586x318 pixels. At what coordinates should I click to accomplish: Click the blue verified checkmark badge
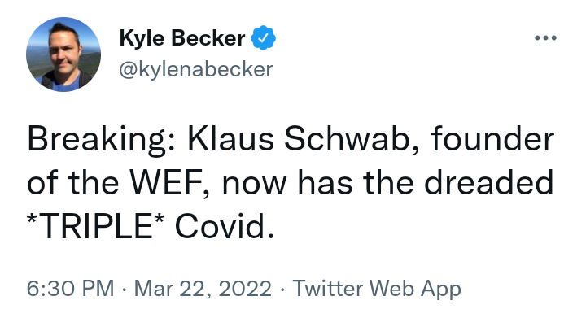263,37
